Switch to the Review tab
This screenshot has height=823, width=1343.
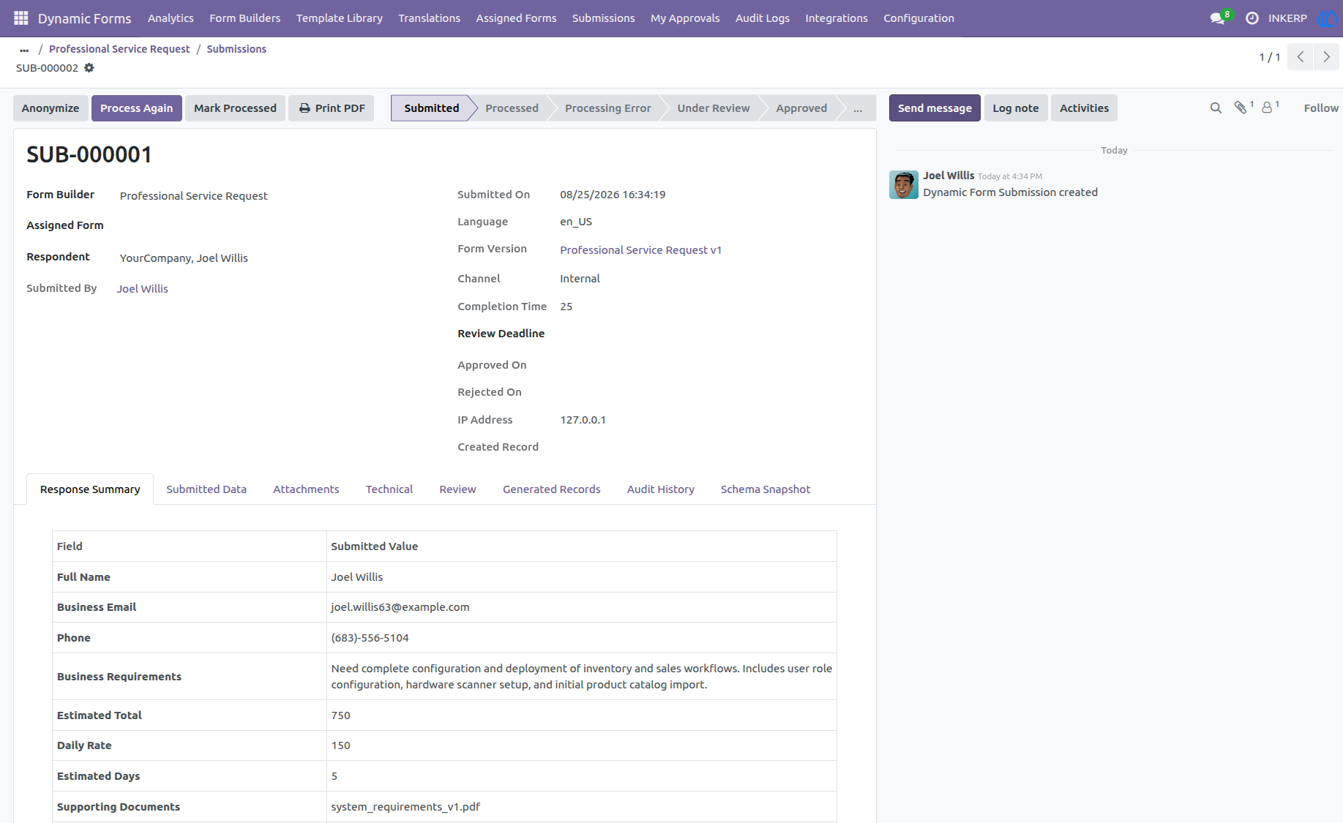pos(457,489)
